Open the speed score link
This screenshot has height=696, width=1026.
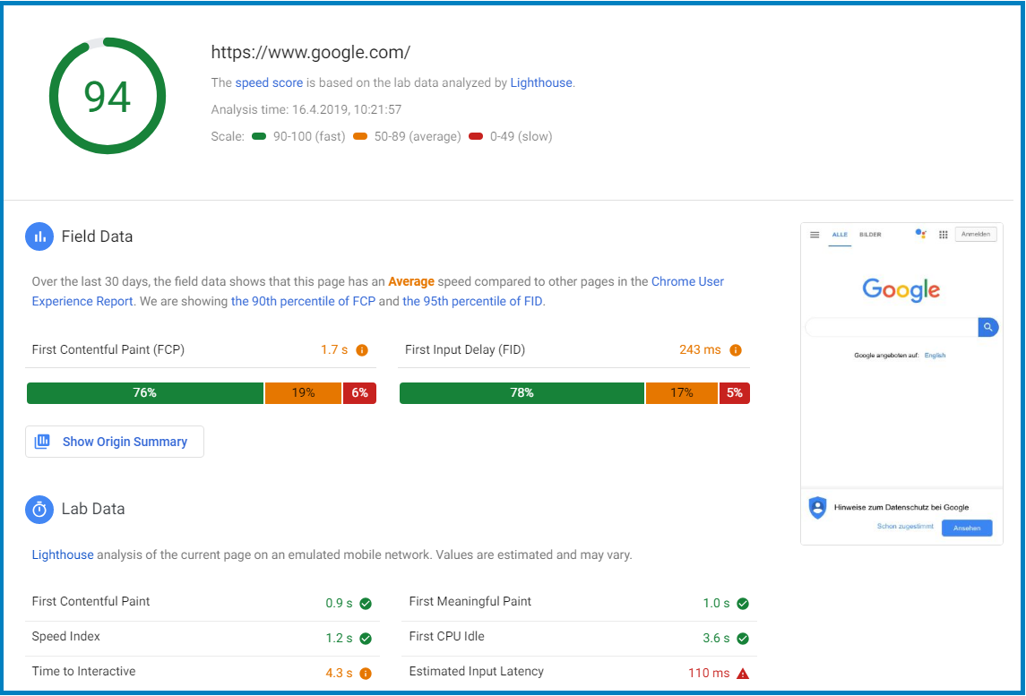tap(269, 83)
